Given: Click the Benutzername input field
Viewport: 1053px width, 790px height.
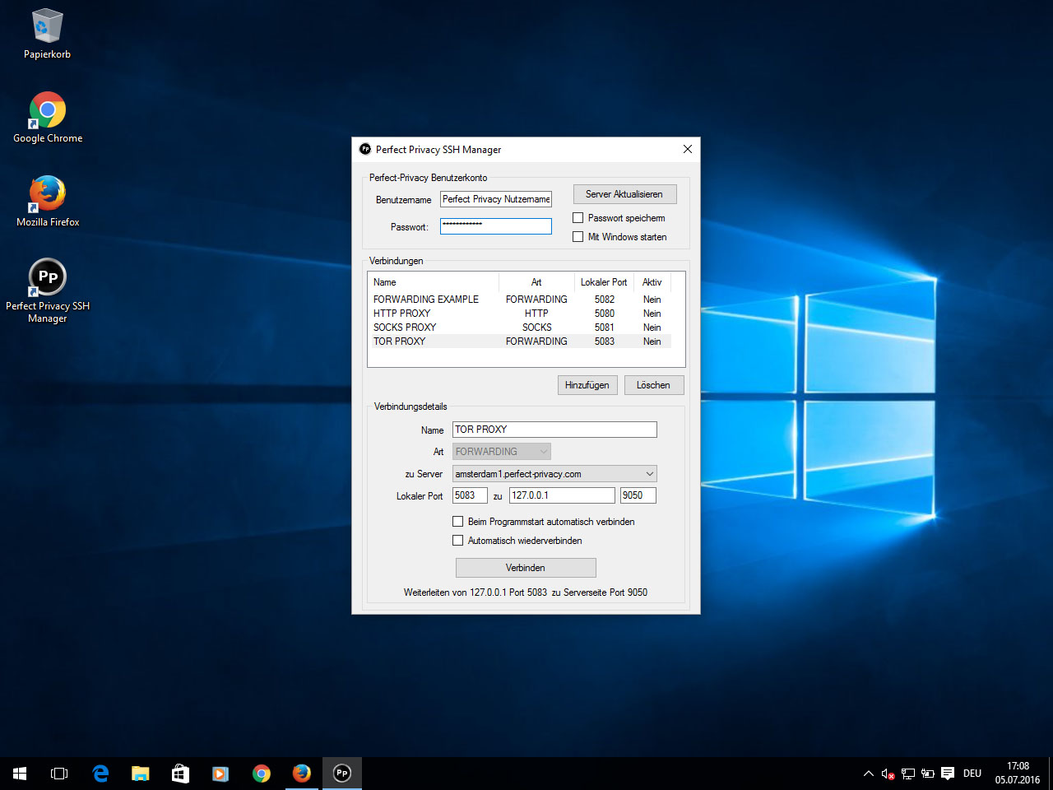Looking at the screenshot, I should tap(496, 198).
